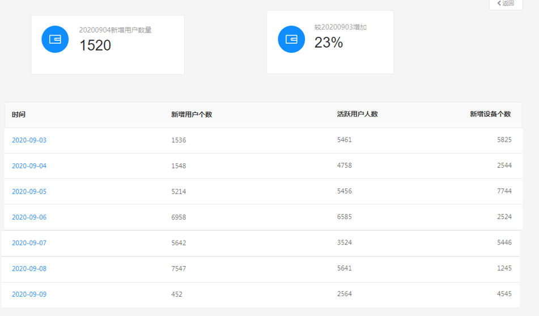The width and height of the screenshot is (539, 316).
Task: Click the 新增设备个数 column header
Action: click(490, 114)
